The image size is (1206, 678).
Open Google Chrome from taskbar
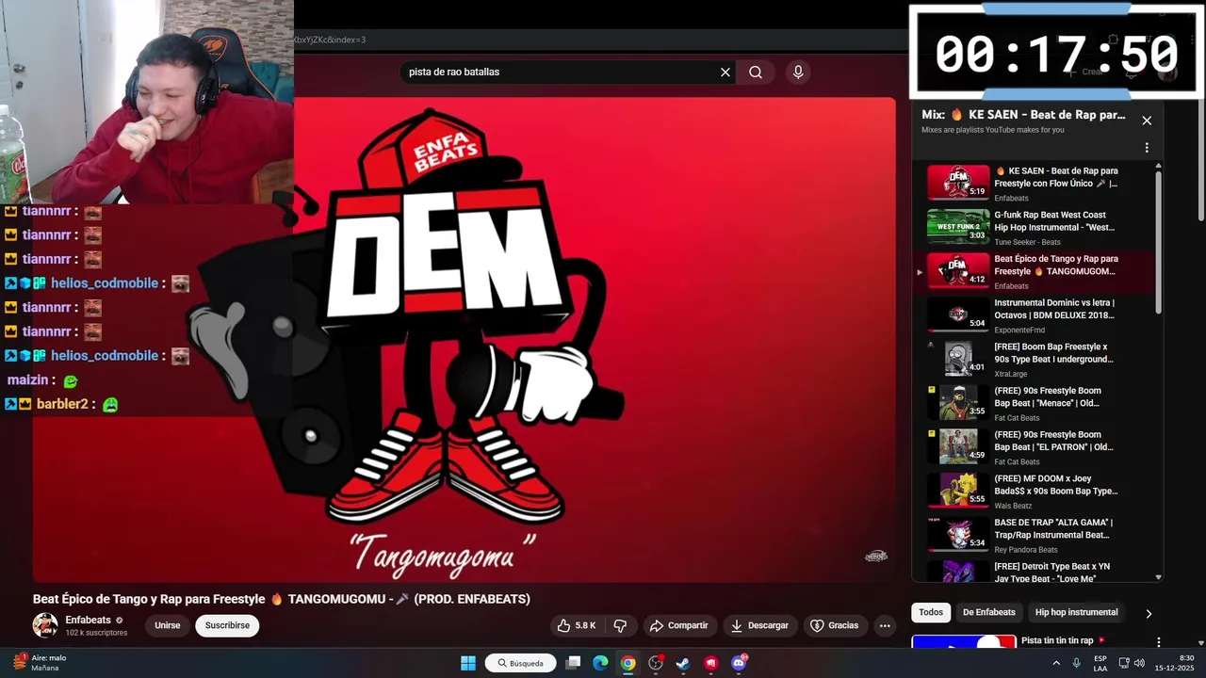[x=627, y=663]
